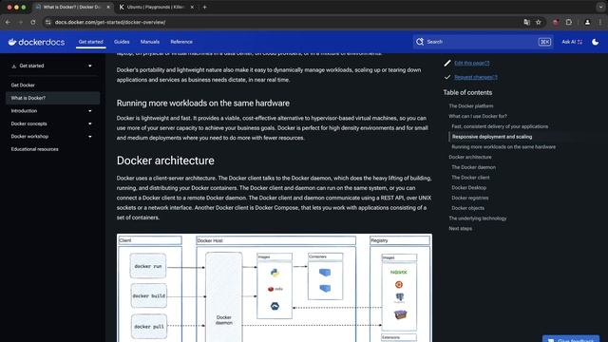Collapse the Get started sidebar section

click(90, 66)
